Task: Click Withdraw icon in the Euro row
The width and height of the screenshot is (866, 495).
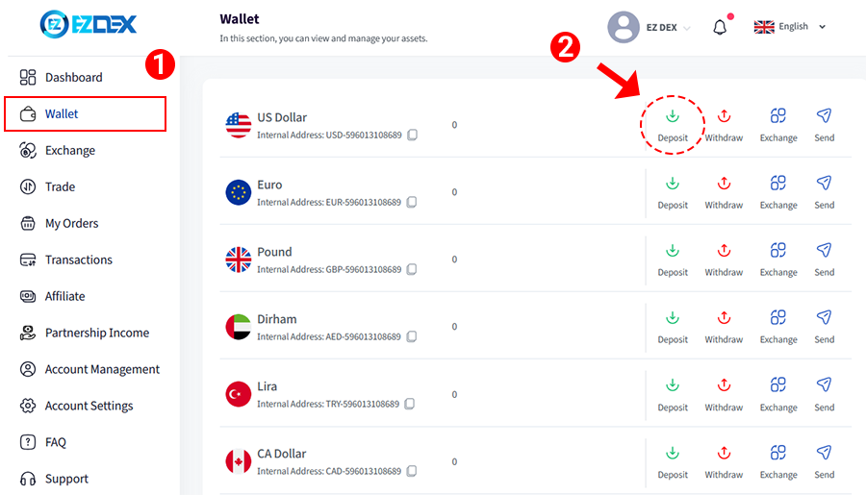Action: click(x=724, y=184)
